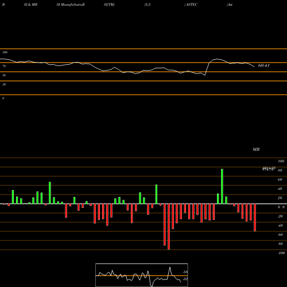The image size is (287, 287).
Task: Click the -100 axis label on histogram
Action: point(281,253)
